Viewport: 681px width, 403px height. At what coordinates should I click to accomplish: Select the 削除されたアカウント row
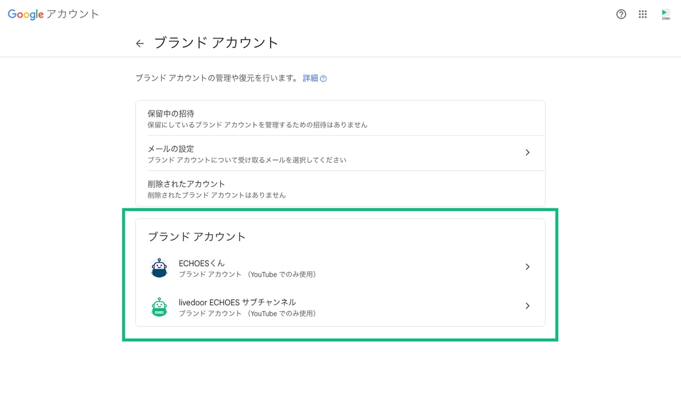coord(340,188)
